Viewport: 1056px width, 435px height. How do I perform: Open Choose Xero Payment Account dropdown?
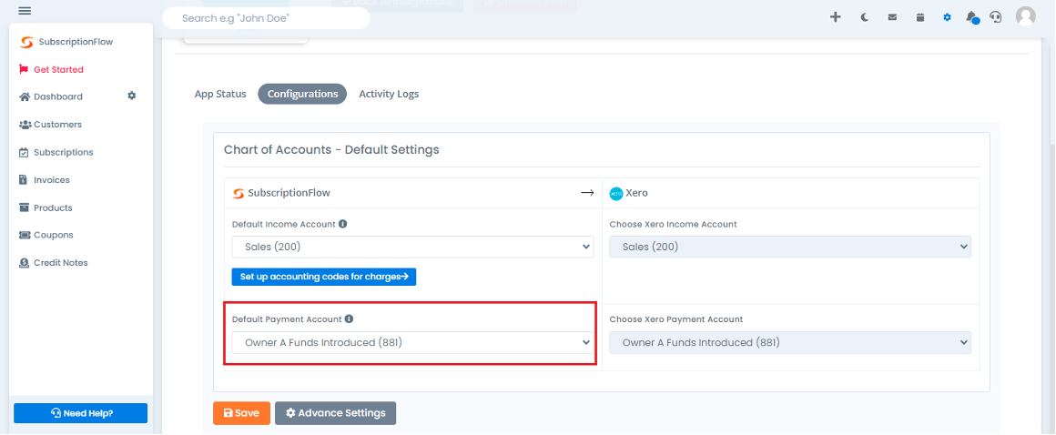790,343
